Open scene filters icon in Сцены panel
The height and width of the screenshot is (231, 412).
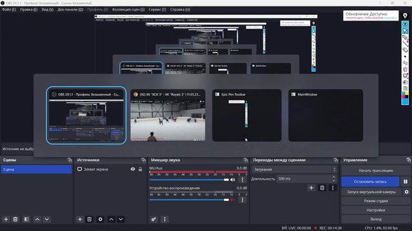(26, 219)
